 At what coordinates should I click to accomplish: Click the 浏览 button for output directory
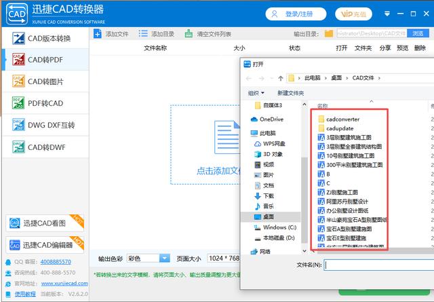418,33
